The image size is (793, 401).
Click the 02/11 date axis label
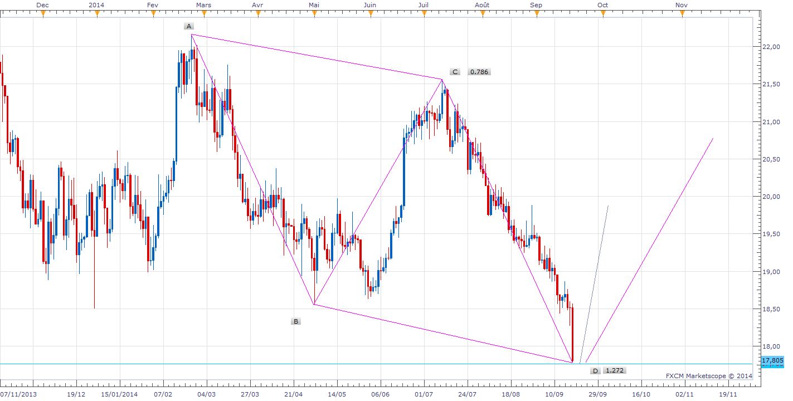(685, 394)
